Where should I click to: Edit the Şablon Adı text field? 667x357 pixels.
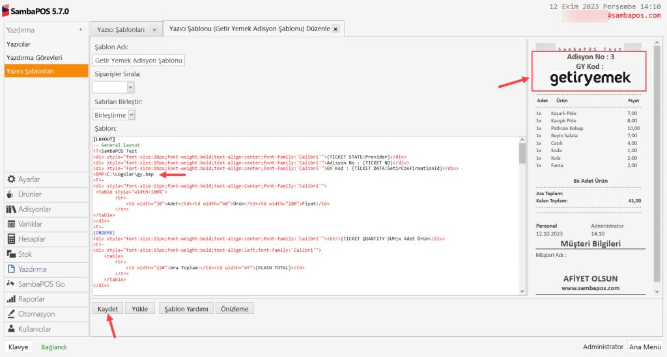(139, 60)
